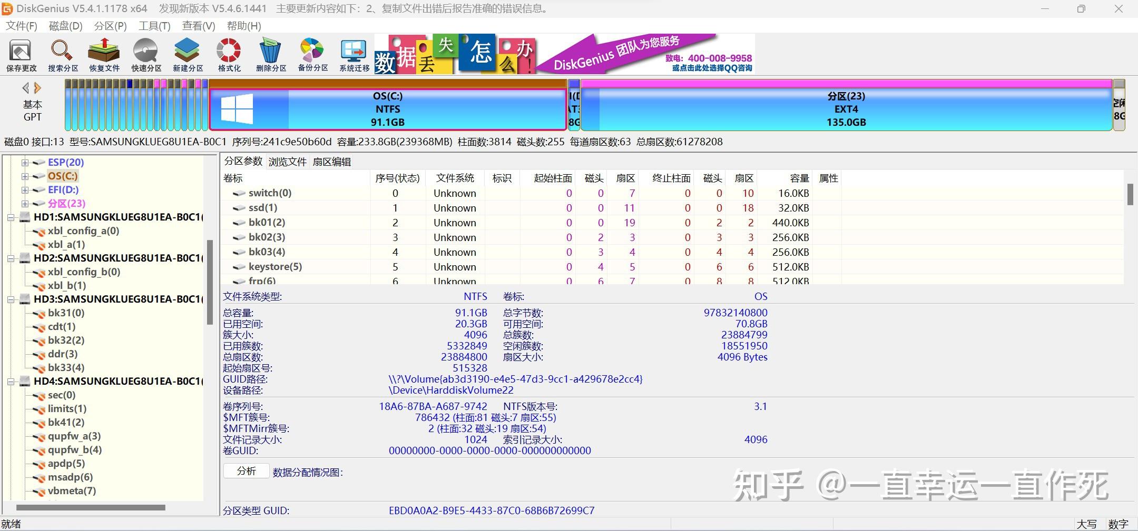
Task: Expand the ESP(20) tree node
Action: point(25,162)
